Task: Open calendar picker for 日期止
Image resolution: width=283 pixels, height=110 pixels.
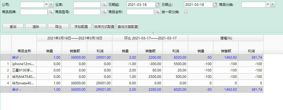Action: [215, 4]
